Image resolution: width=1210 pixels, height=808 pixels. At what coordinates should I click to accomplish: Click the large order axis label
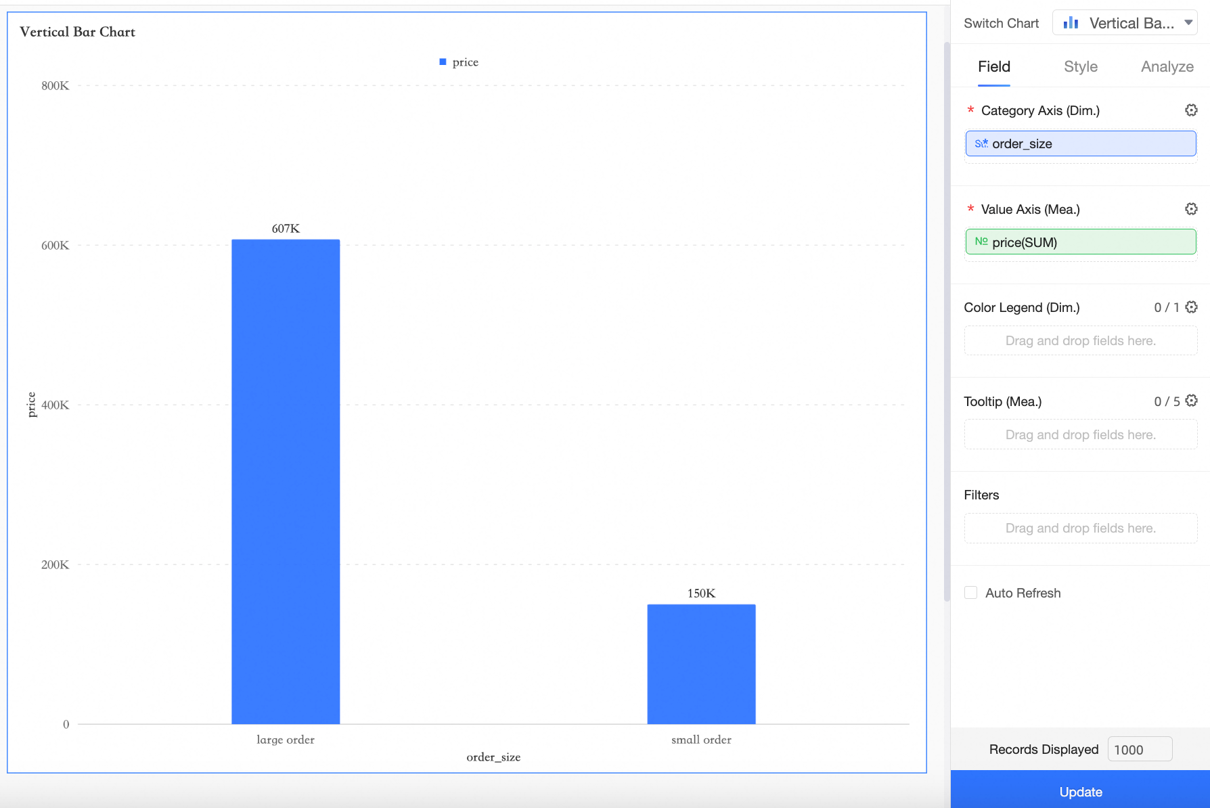[x=286, y=740]
